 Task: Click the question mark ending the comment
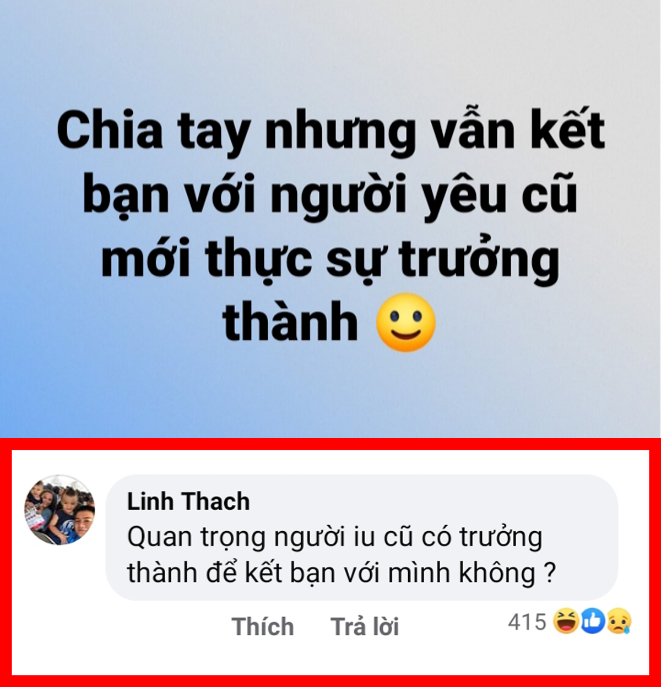(549, 573)
